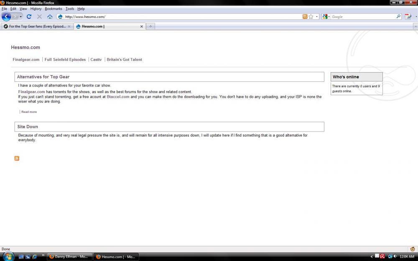
Task: Click the red antivirus tray icon
Action: click(x=382, y=256)
